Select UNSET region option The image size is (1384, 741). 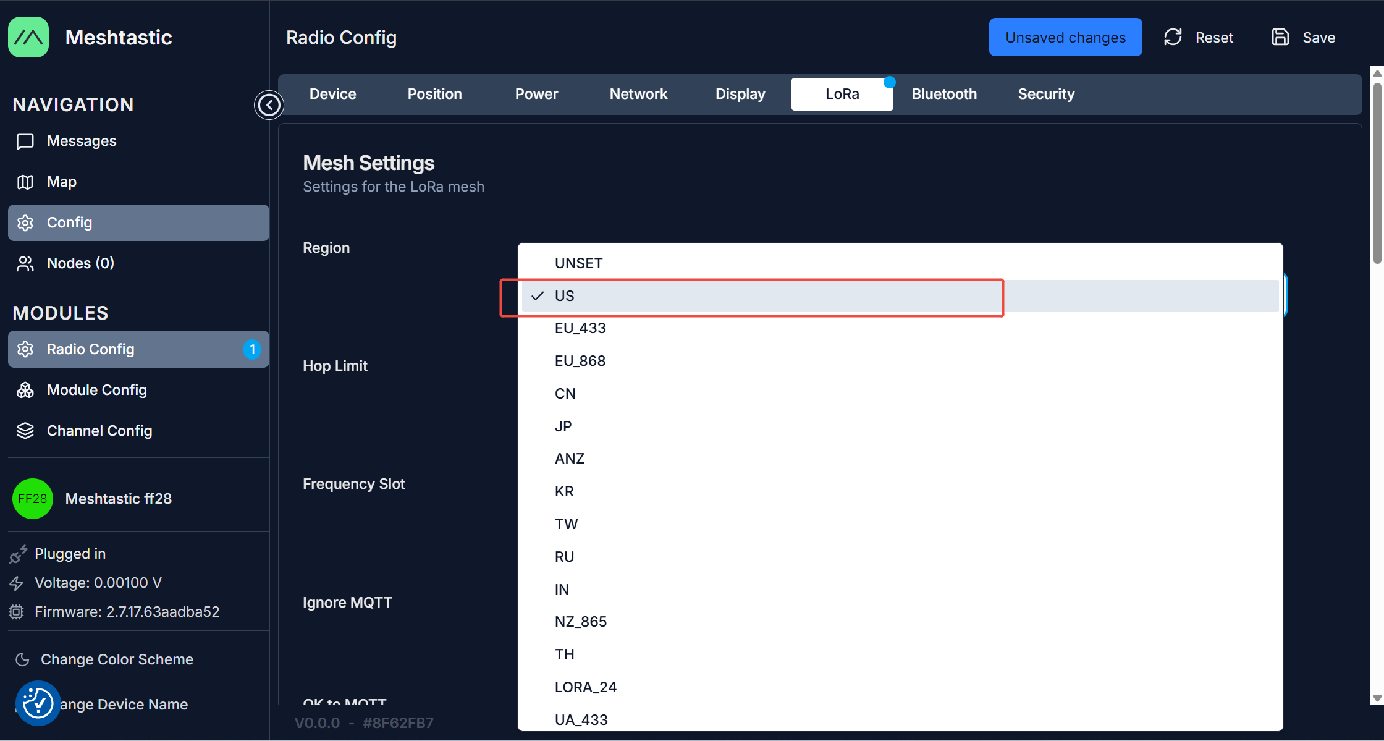[x=578, y=263]
